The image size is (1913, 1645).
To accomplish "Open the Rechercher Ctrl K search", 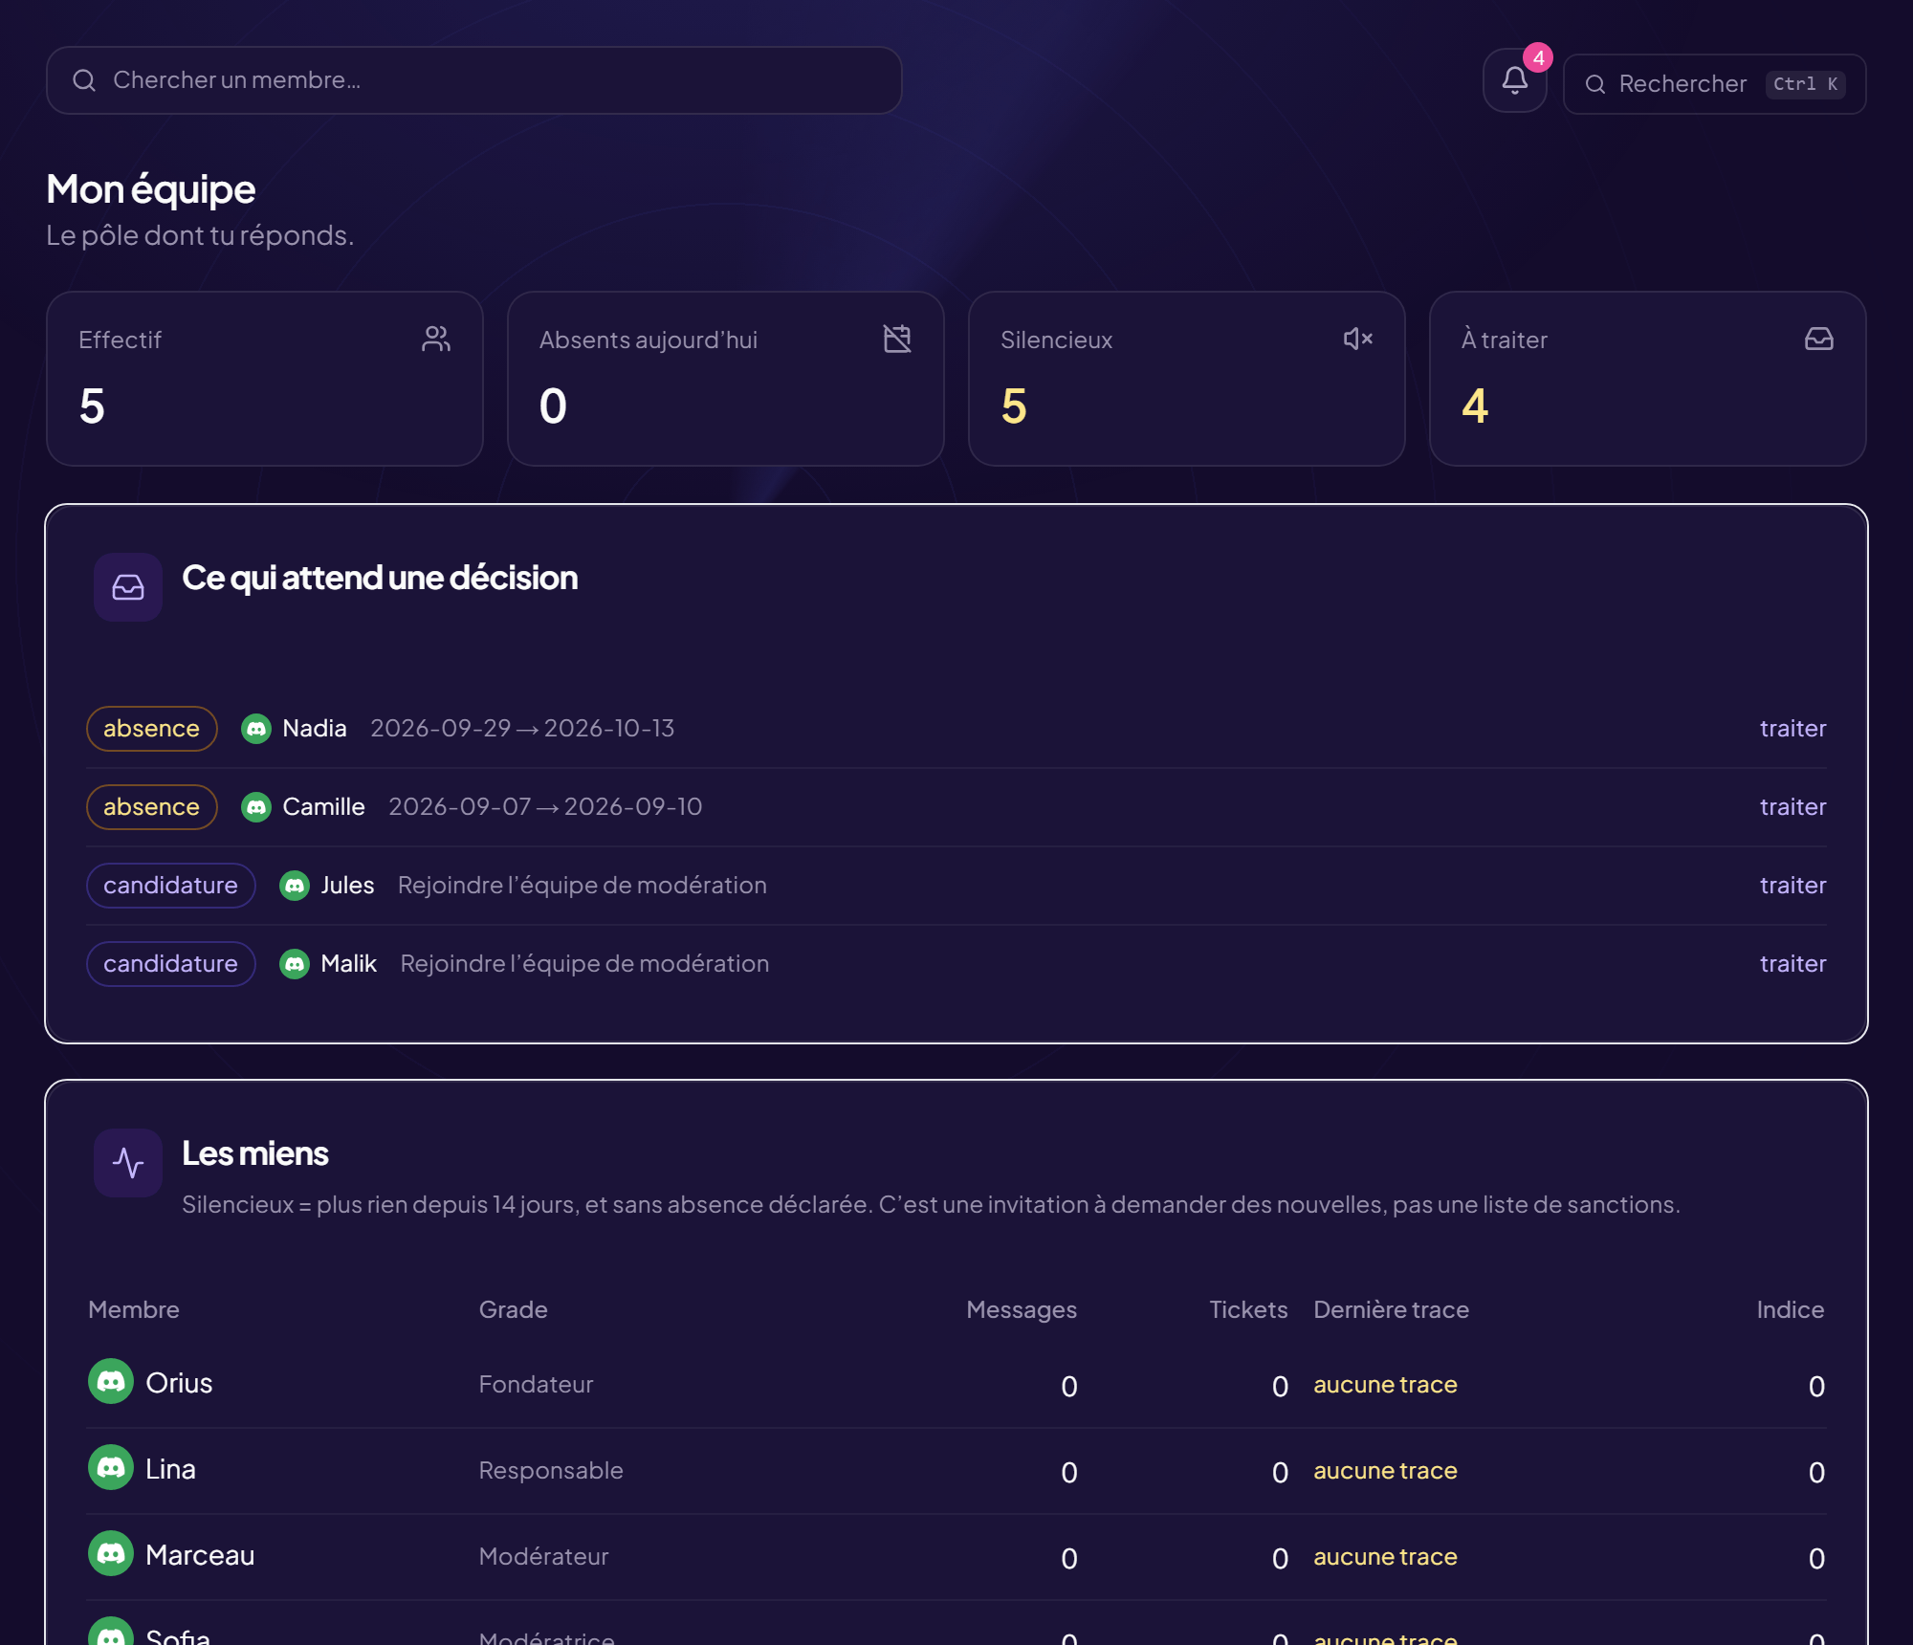I will [1715, 84].
